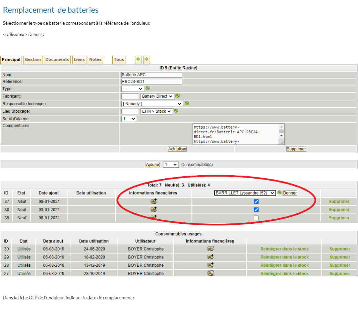Viewport: 358px width, 309px height.
Task: Open financial info icon for used item 28
Action: point(210,265)
